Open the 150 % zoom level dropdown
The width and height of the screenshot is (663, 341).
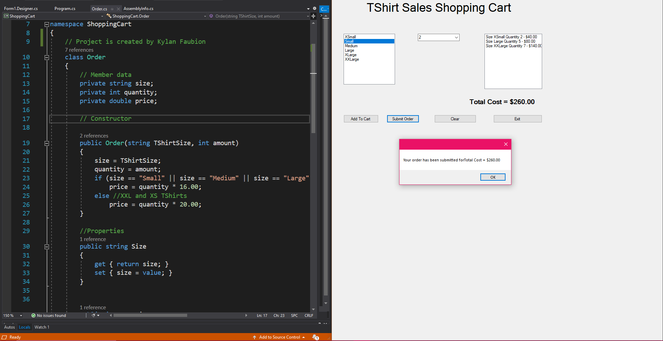[21, 315]
